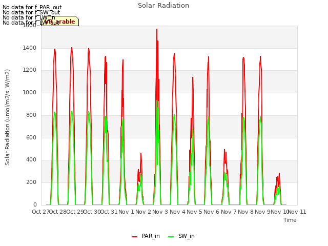Click the tallest PAR_in peak on Nov 2
The image size is (328, 246).
pyautogui.click(x=157, y=29)
